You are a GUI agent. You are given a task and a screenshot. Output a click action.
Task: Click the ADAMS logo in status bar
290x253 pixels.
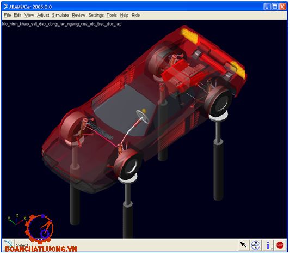click(x=9, y=244)
